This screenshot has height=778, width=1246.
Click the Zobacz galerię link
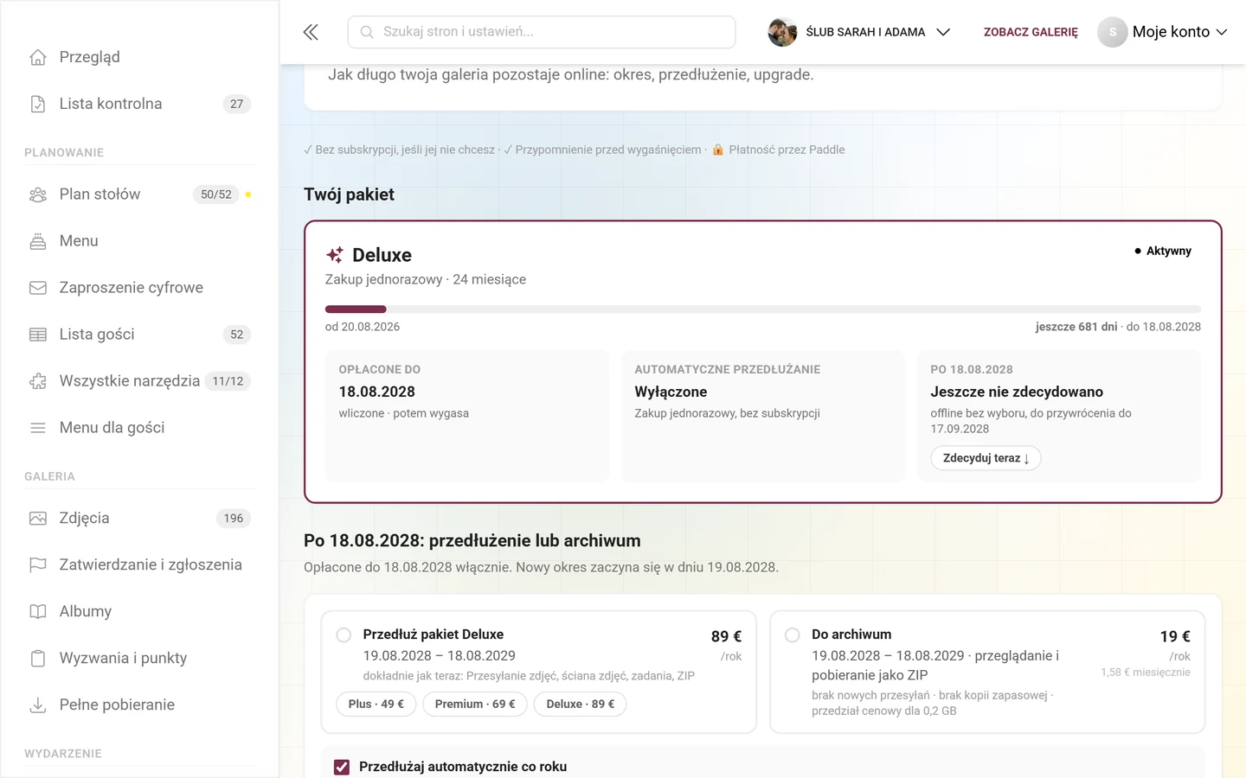pos(1031,32)
